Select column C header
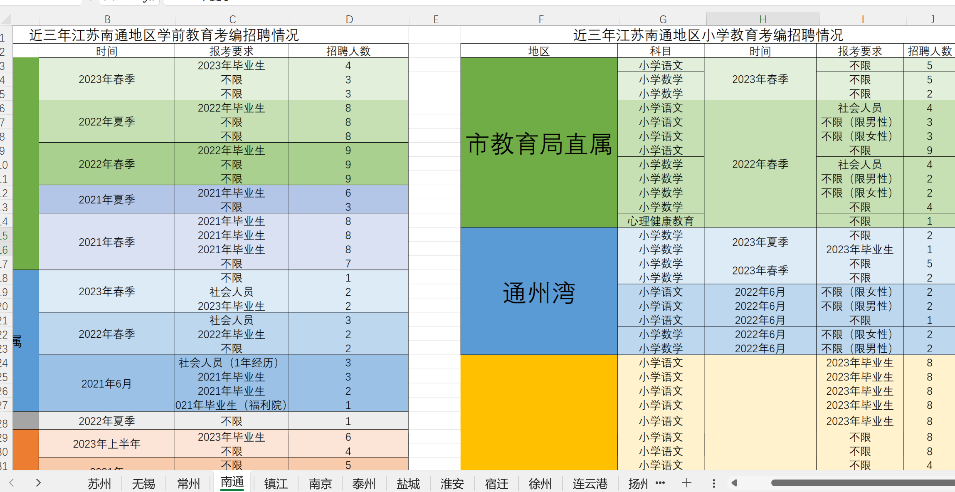This screenshot has height=492, width=955. tap(232, 20)
